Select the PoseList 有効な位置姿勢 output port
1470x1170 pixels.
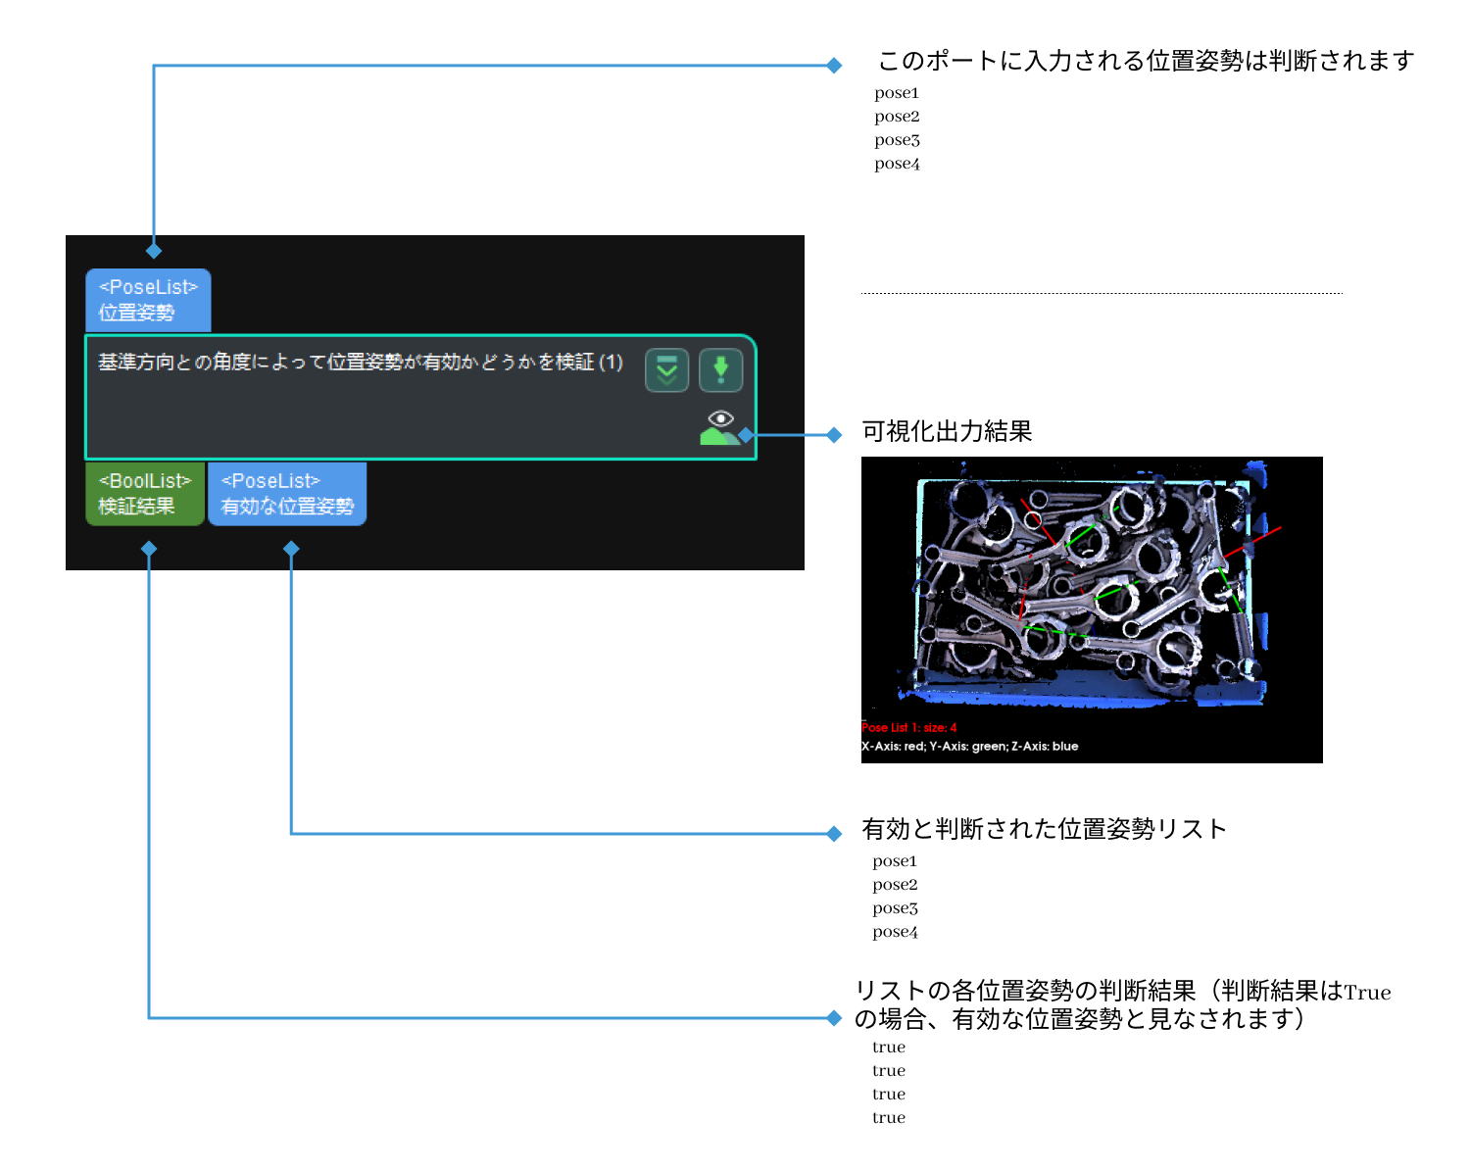287,494
